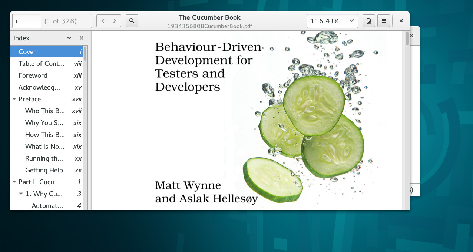Select Automat... index entry
The height and width of the screenshot is (252, 473).
(x=46, y=205)
